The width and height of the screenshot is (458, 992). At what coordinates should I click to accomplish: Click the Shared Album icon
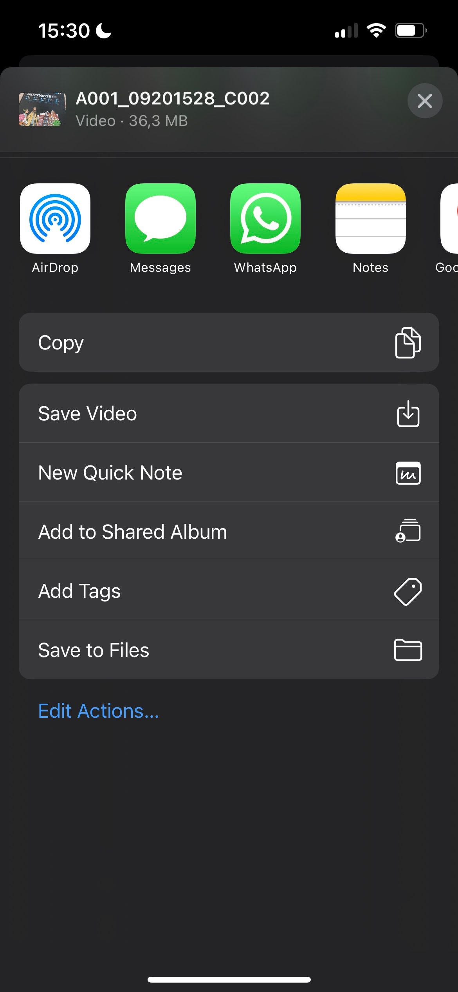408,532
